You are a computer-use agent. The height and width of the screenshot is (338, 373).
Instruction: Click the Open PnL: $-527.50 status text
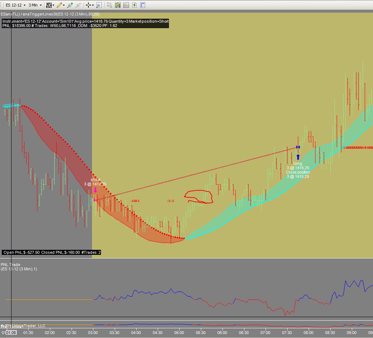(22, 252)
